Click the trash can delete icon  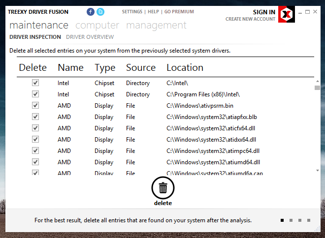point(163,188)
